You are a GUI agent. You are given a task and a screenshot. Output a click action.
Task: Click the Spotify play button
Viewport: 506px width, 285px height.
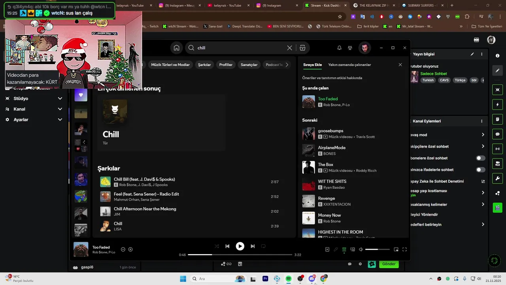click(240, 246)
